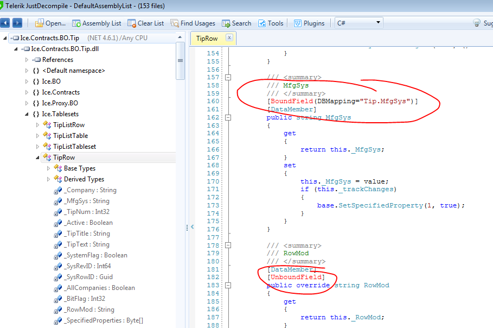Click the TipListTableset class icon

(47, 147)
